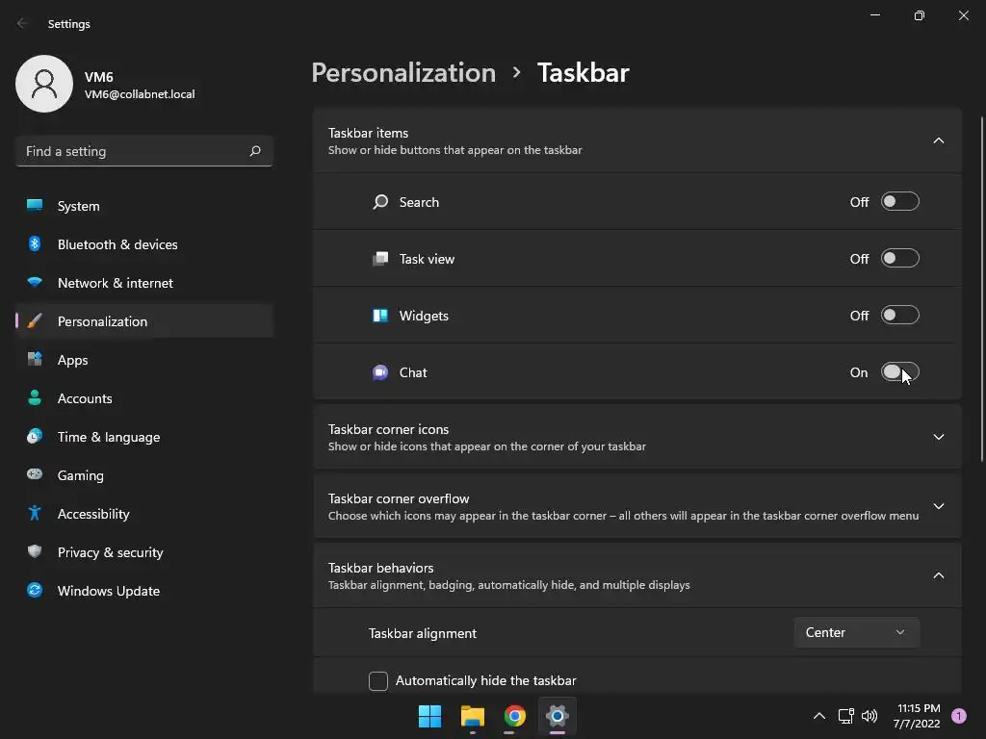Click the Find a setting search box
Screen dimensions: 986x739
click(135, 151)
